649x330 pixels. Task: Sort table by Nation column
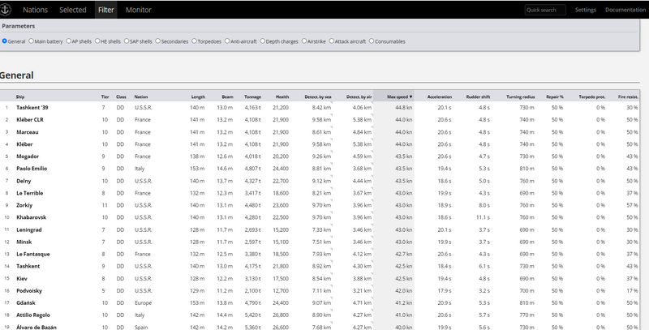tap(140, 96)
